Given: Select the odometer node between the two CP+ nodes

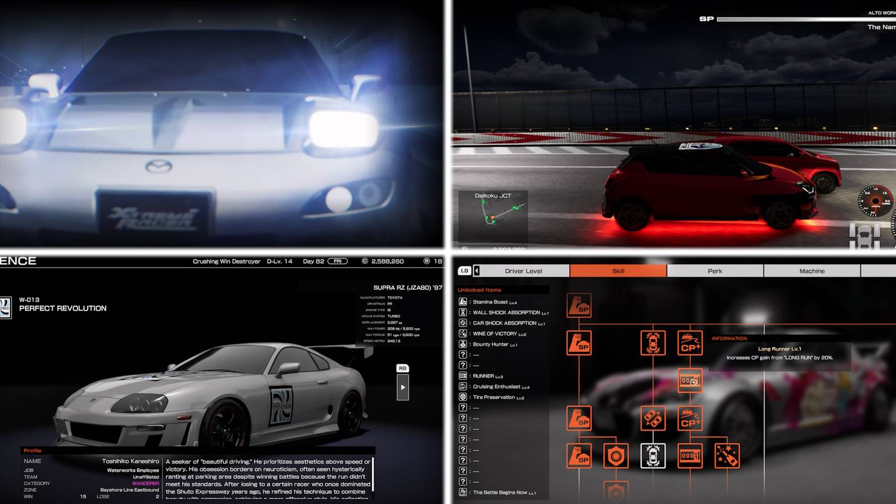Looking at the screenshot, I should [690, 381].
